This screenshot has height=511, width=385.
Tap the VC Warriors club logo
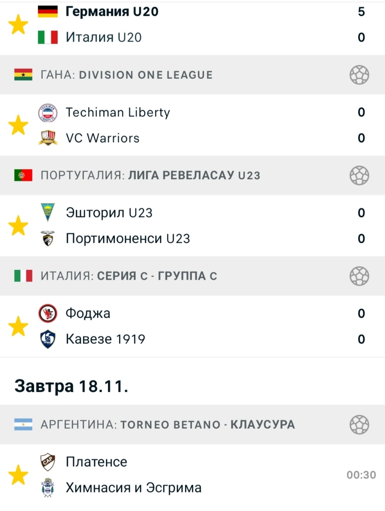[48, 138]
